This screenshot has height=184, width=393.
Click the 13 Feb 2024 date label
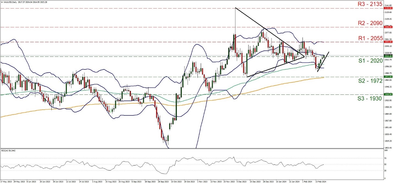(320, 182)
